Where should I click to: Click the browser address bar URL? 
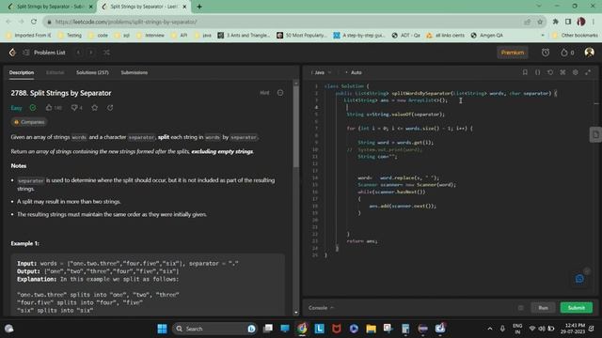pos(126,22)
